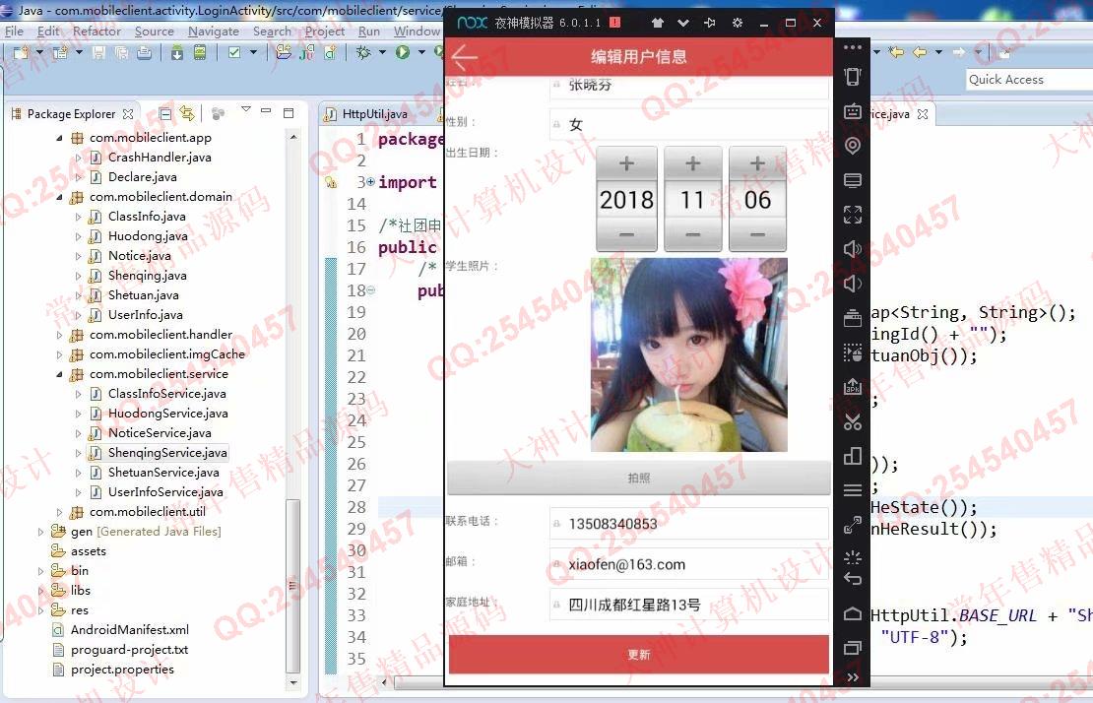Click the Package Explorer vertical scrollbar

[292, 585]
